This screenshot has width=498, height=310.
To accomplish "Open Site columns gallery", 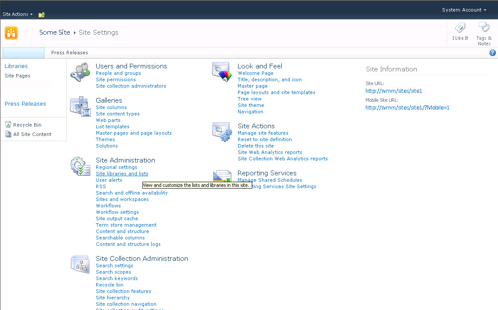I will 111,107.
